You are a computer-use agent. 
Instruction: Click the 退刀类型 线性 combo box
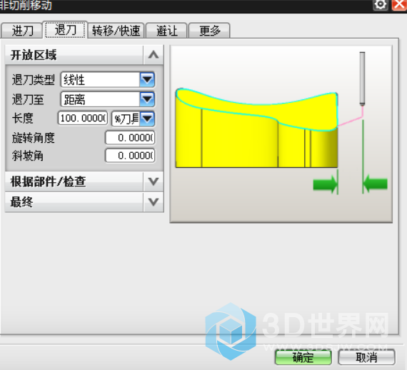click(x=108, y=79)
